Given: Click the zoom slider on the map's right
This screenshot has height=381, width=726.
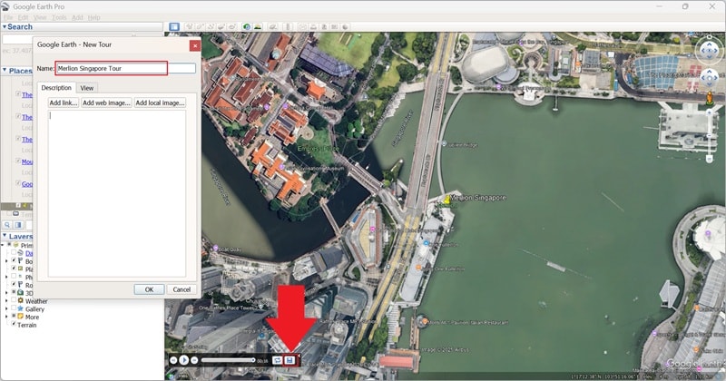Looking at the screenshot, I should coord(709,137).
